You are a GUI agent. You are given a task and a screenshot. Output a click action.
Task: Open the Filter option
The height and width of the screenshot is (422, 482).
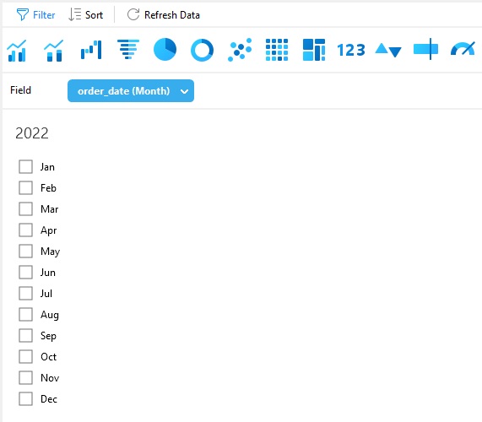(x=35, y=14)
